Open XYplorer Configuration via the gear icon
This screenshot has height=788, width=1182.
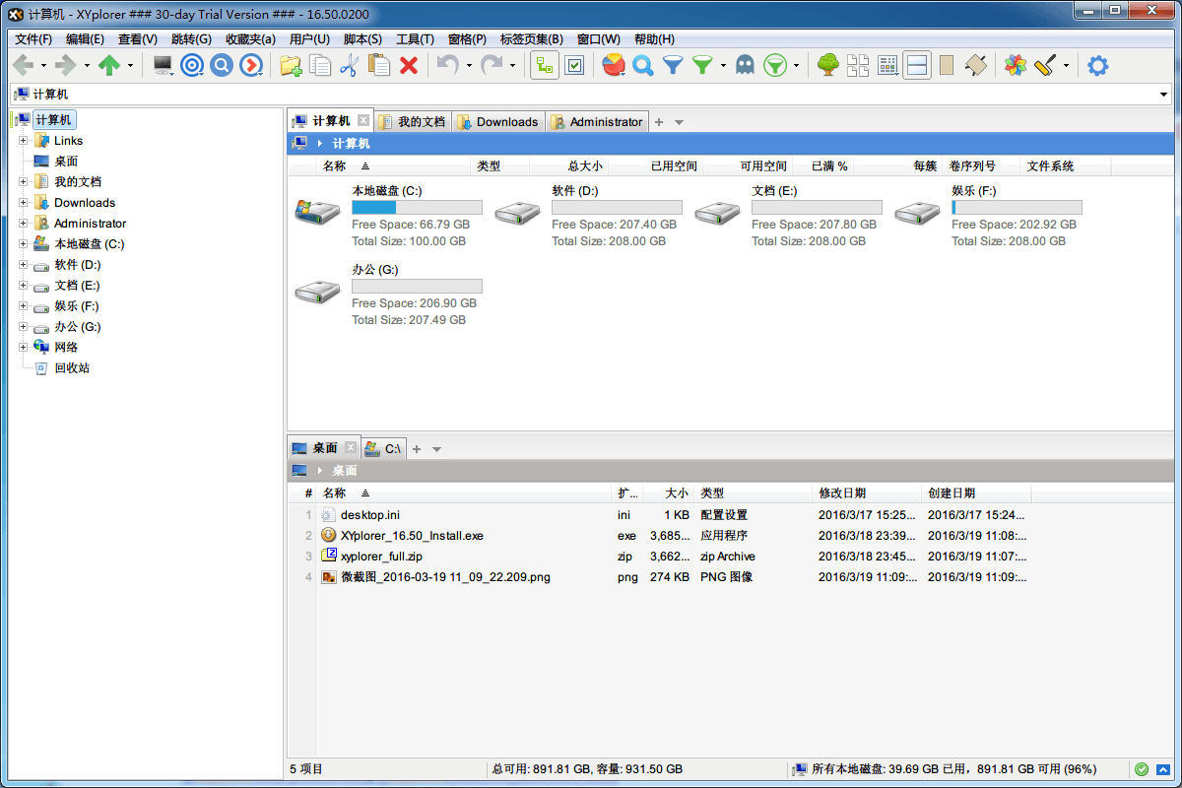tap(1097, 65)
